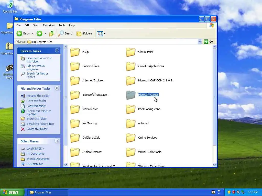Open My Computer in Other Places

pos(35,164)
